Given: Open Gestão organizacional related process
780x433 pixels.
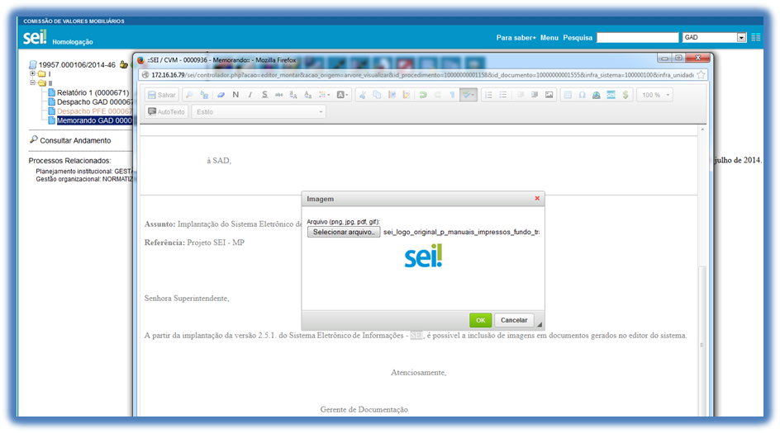Looking at the screenshot, I should 84,179.
